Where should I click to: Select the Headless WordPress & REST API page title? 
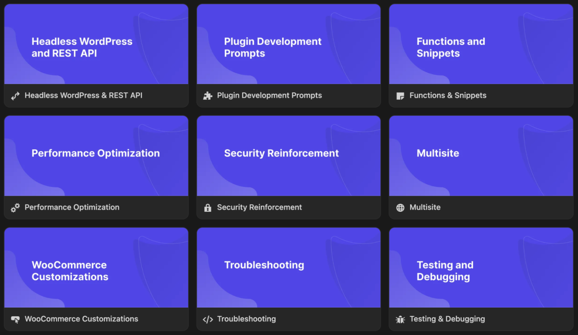pyautogui.click(x=84, y=95)
